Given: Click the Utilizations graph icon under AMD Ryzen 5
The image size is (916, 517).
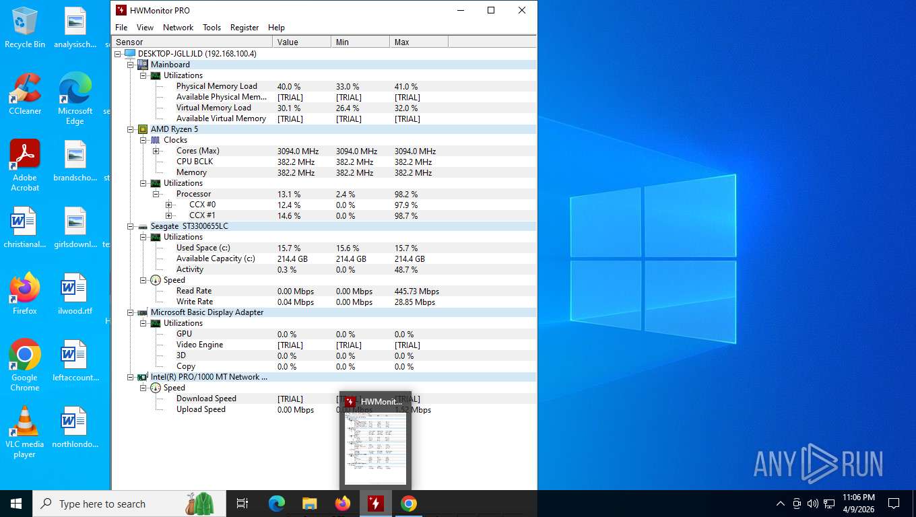Looking at the screenshot, I should [156, 183].
